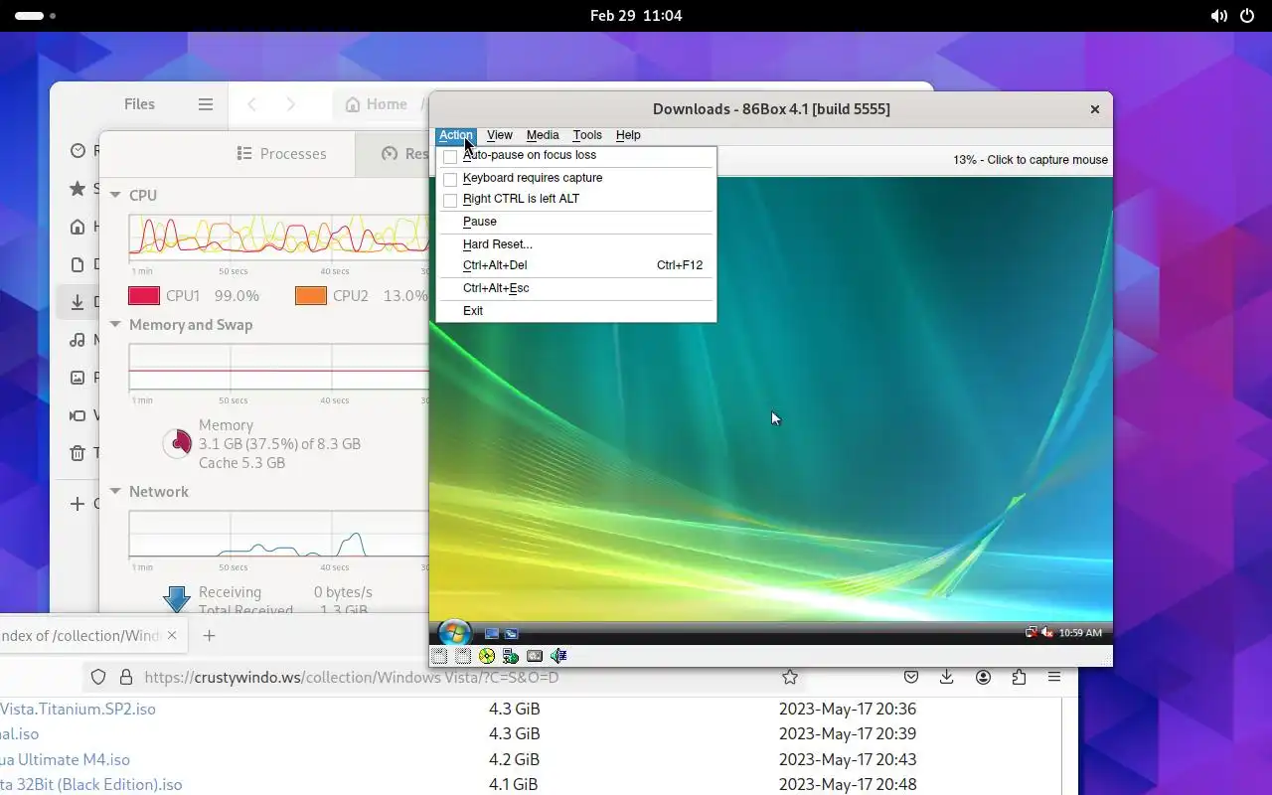1272x795 pixels.
Task: Click the CD-ROM disc icon in 86Box status bar
Action: coord(487,656)
